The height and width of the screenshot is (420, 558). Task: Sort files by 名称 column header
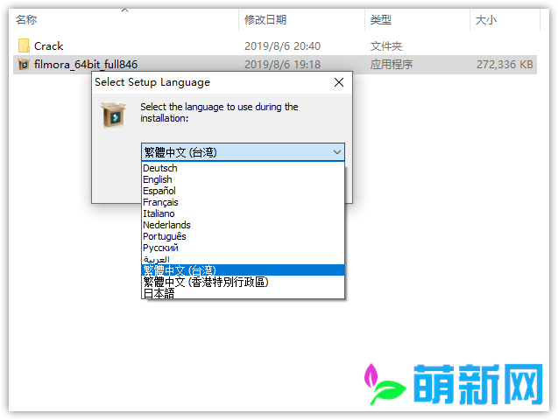tap(26, 20)
